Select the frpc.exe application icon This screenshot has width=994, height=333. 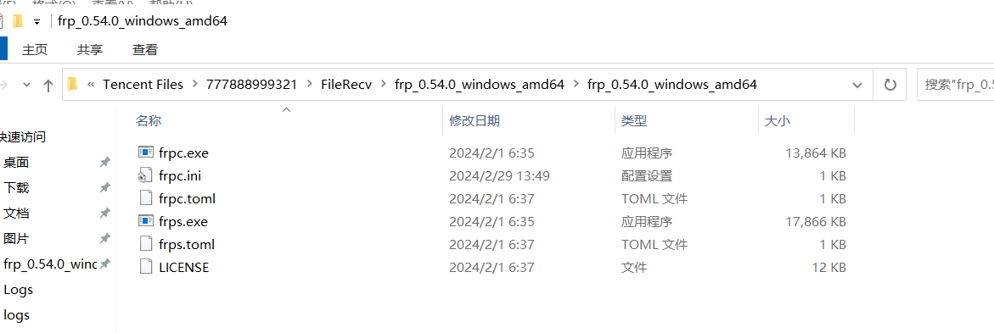click(147, 153)
